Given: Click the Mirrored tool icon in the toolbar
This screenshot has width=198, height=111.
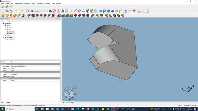Looking at the screenshot, I should [x=59, y=15].
